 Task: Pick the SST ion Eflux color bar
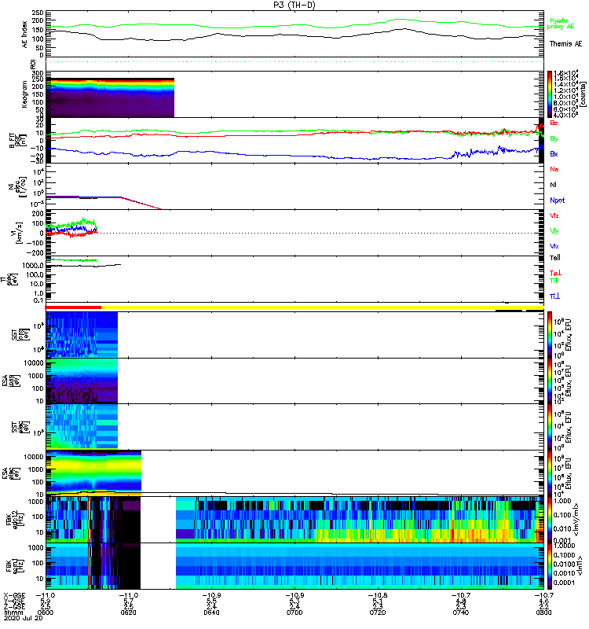(550, 335)
